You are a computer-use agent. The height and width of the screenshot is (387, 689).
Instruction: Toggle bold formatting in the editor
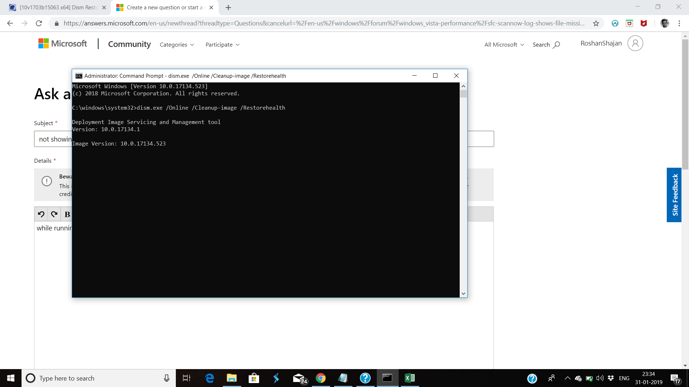[x=67, y=214]
